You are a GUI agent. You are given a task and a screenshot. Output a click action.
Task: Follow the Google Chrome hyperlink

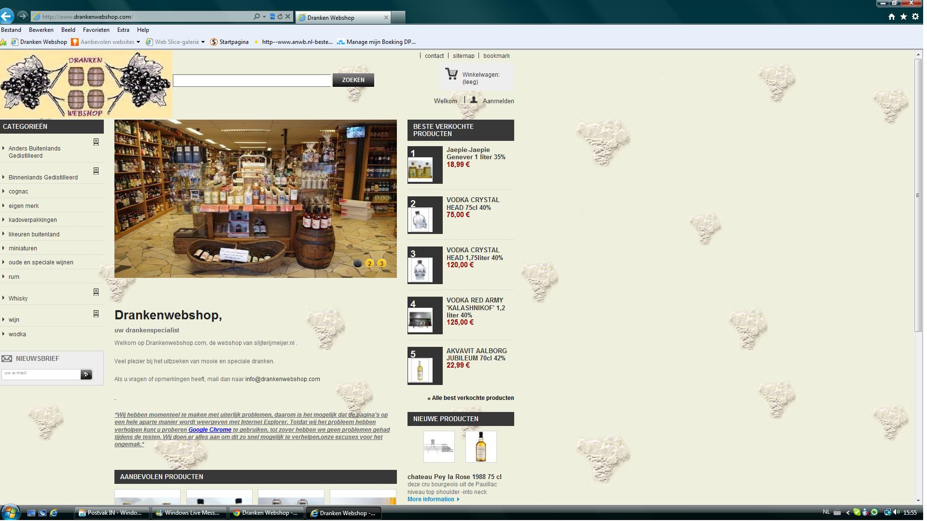point(210,430)
